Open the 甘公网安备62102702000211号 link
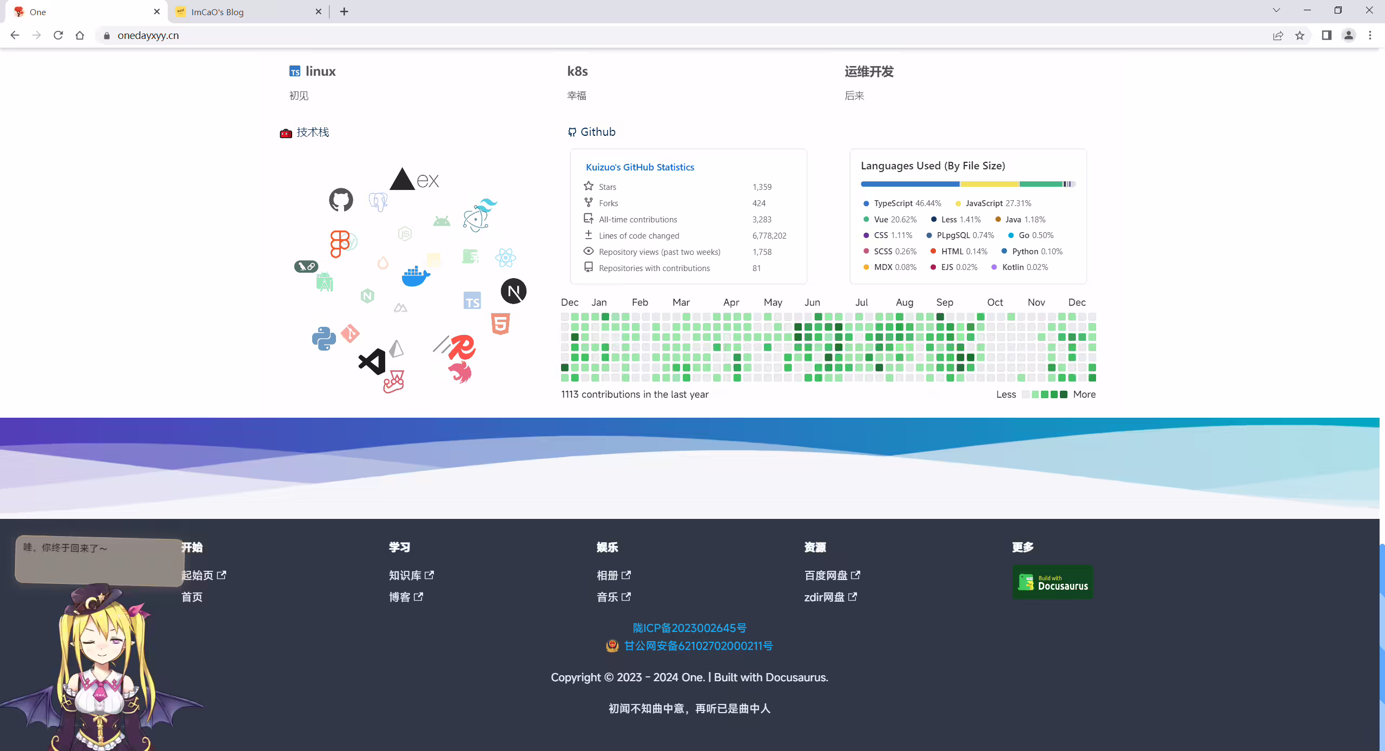 (x=698, y=645)
